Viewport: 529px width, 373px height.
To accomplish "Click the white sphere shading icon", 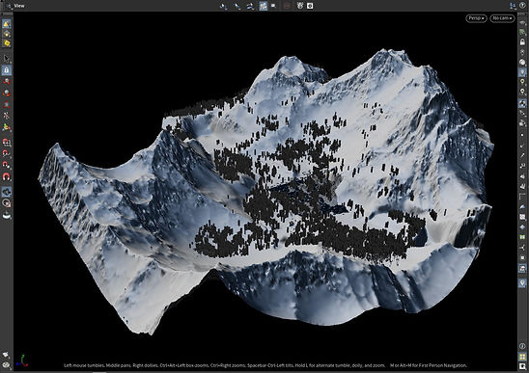I will click(x=522, y=62).
